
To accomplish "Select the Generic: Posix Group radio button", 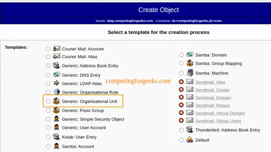I will [x=48, y=111].
